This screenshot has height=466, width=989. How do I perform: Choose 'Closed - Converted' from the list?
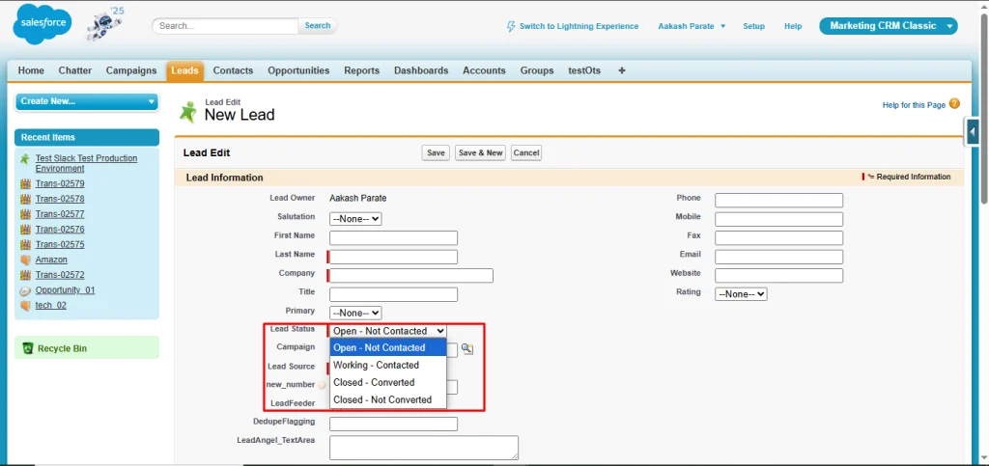coord(374,383)
